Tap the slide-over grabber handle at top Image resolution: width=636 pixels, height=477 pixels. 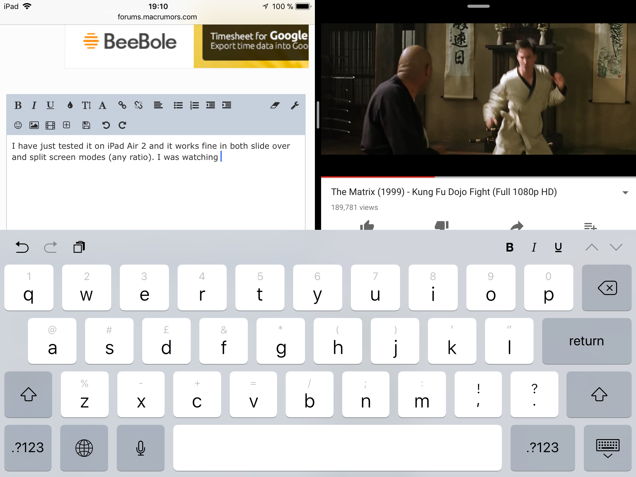(x=478, y=6)
